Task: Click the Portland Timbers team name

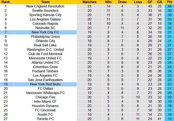Action: point(45,71)
